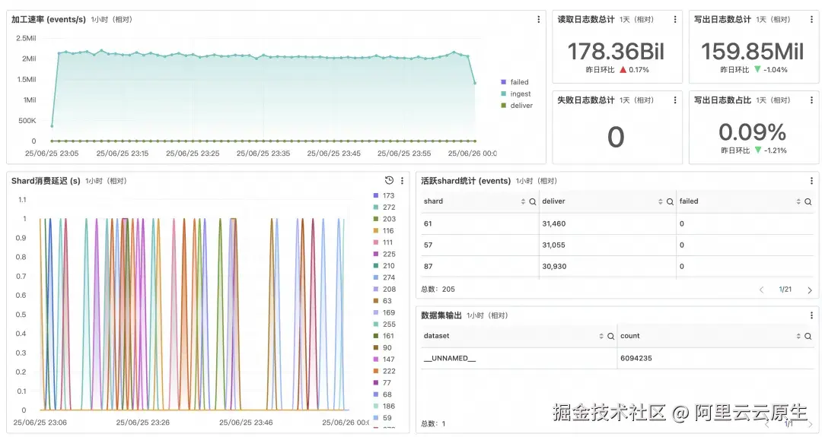Toggle shard 116 in delay legend
Image resolution: width=822 pixels, height=437 pixels.
point(384,230)
